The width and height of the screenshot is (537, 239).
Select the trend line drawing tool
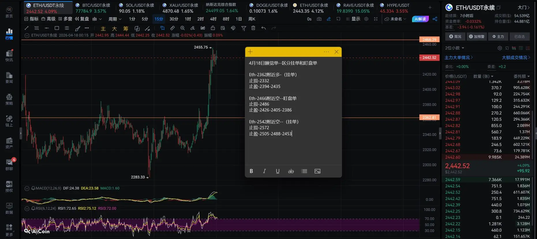tap(27, 28)
